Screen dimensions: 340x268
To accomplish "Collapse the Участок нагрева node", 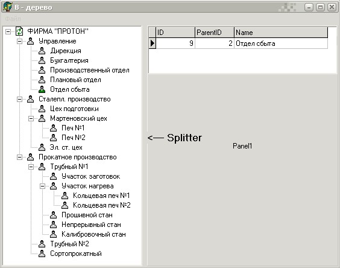I will [x=42, y=186].
